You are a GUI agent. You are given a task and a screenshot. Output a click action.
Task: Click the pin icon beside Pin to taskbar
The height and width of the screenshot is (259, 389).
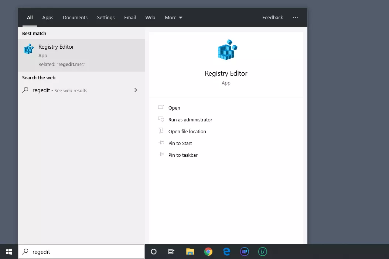click(x=161, y=155)
